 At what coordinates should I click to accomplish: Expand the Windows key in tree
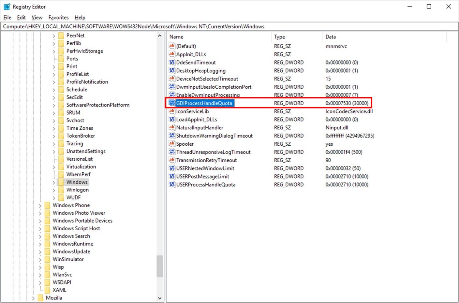(54, 182)
